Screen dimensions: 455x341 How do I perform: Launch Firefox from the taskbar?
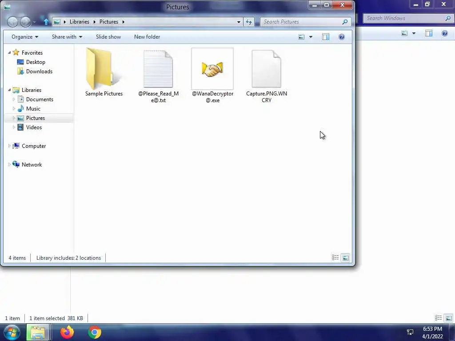[67, 332]
